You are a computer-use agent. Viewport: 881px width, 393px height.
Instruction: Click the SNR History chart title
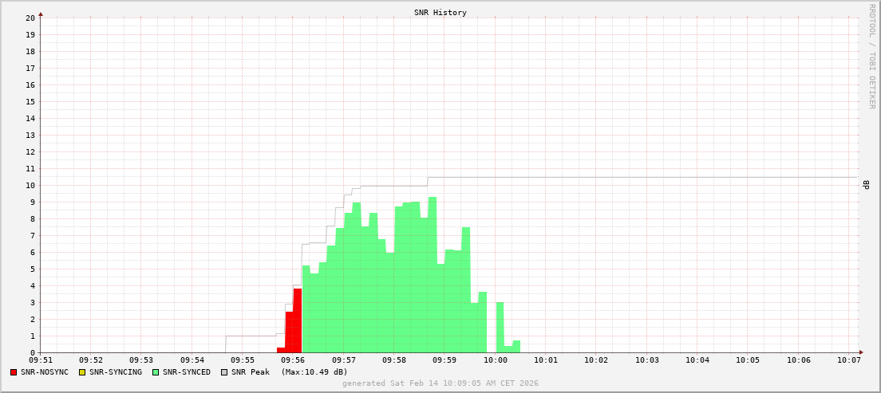coord(440,13)
